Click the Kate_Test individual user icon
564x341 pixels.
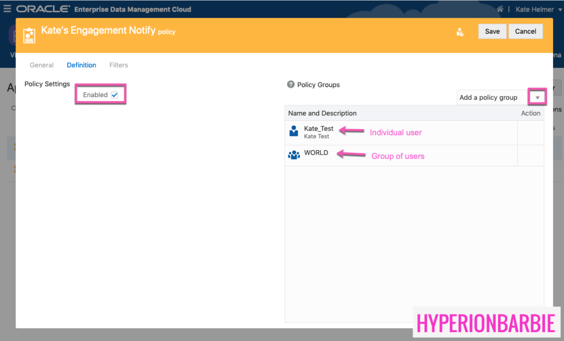[x=294, y=131]
